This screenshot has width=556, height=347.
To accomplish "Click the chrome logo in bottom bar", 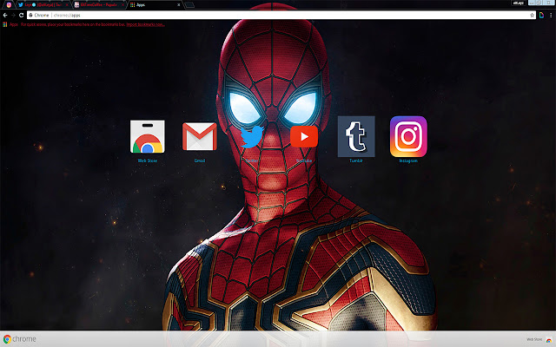I will 19,339.
